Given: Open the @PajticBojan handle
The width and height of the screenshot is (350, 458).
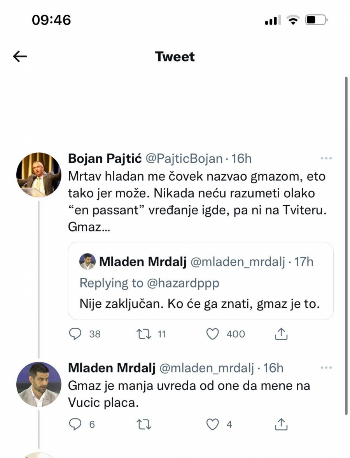Looking at the screenshot, I should [x=184, y=158].
